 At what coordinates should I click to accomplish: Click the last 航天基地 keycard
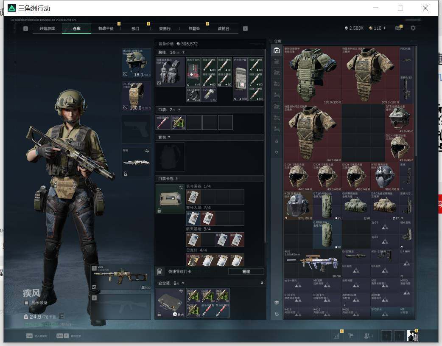pos(237,239)
